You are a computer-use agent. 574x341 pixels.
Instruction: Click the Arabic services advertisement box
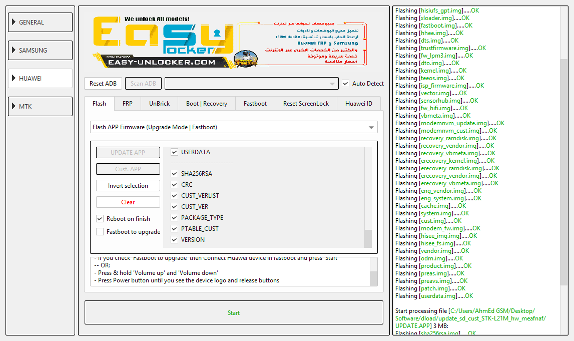point(302,44)
